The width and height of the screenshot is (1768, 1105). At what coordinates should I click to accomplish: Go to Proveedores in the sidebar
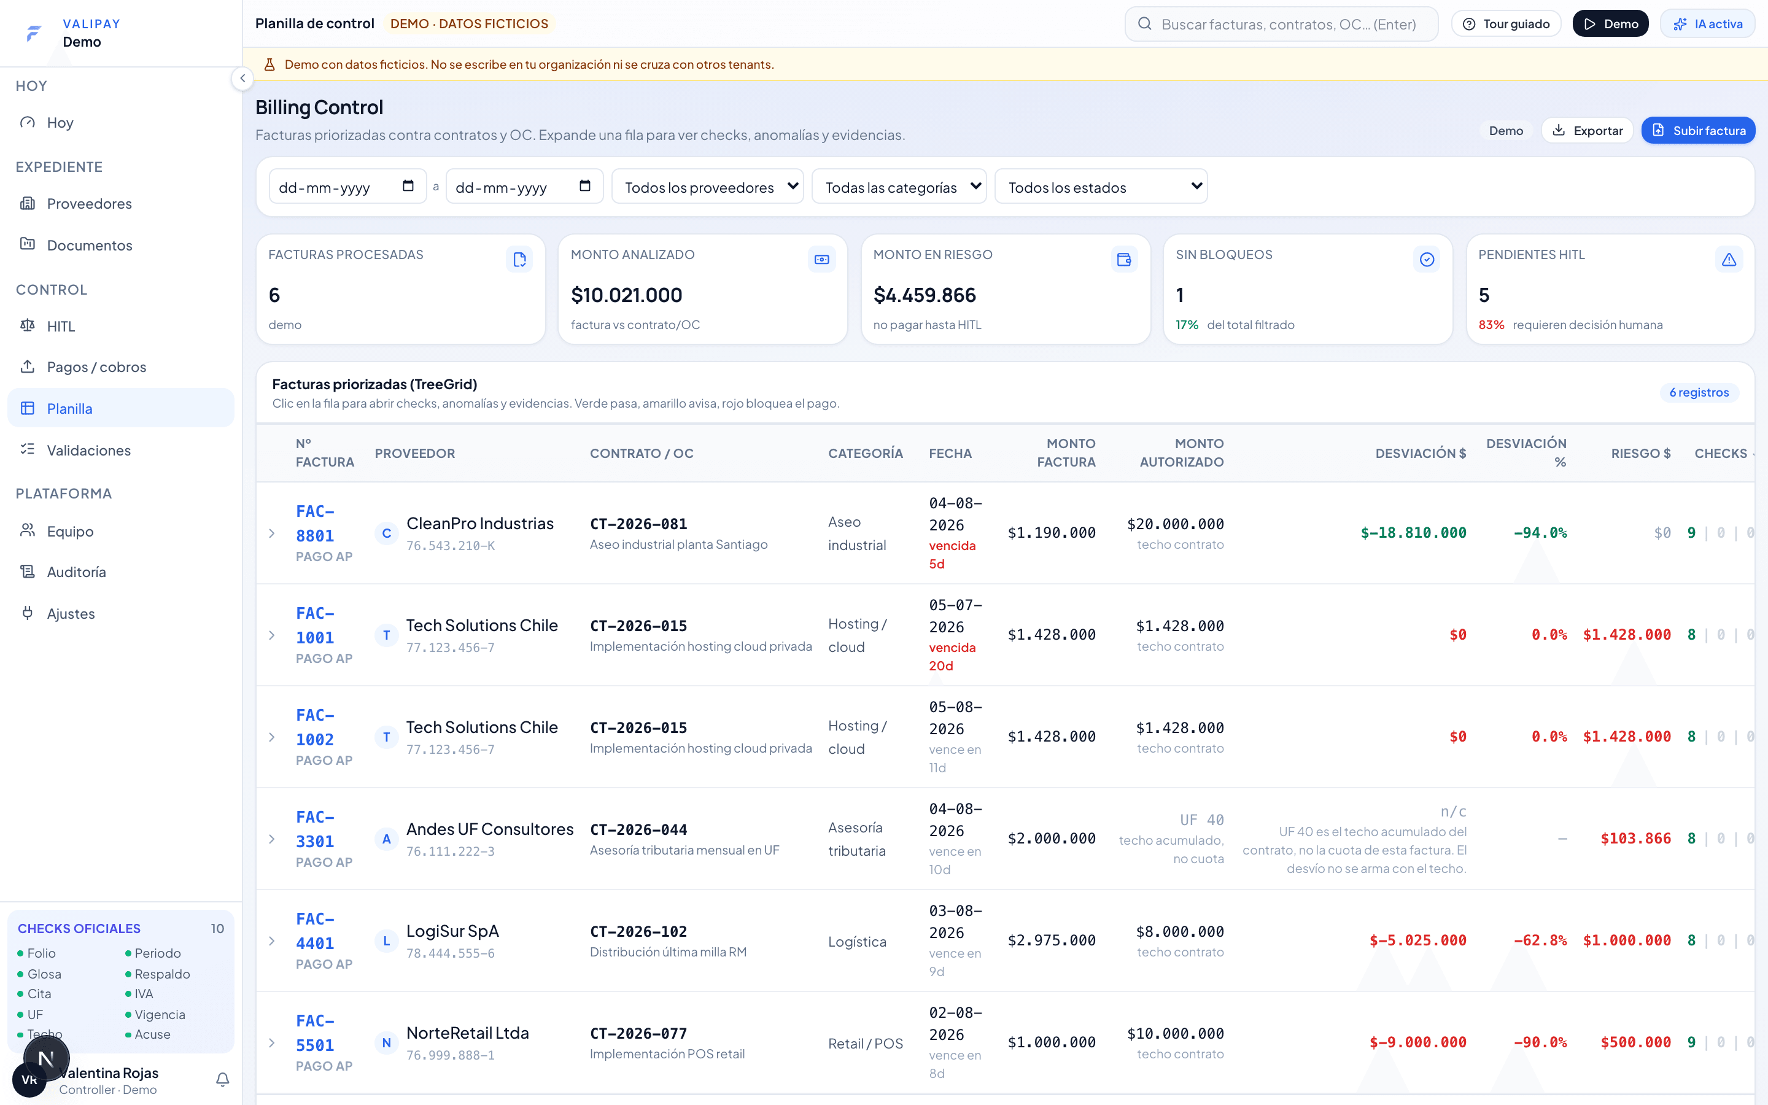tap(120, 204)
